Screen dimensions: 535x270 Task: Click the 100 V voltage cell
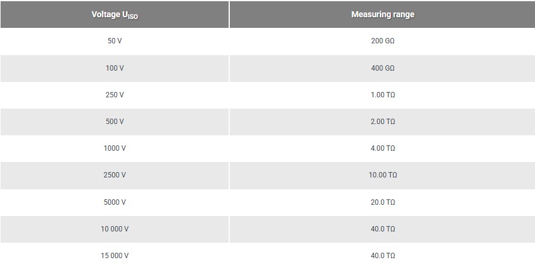pyautogui.click(x=115, y=68)
